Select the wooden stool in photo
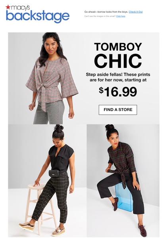This screenshot has height=238, width=167. tap(40, 208)
